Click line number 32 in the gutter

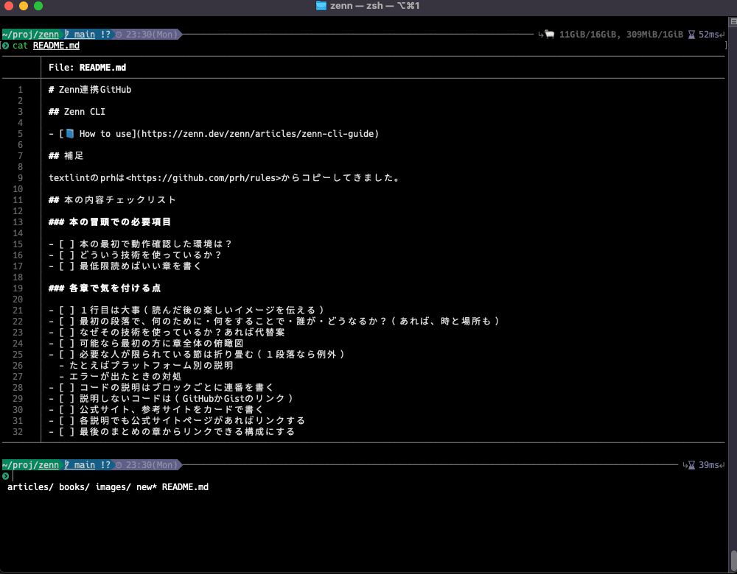[x=18, y=432]
